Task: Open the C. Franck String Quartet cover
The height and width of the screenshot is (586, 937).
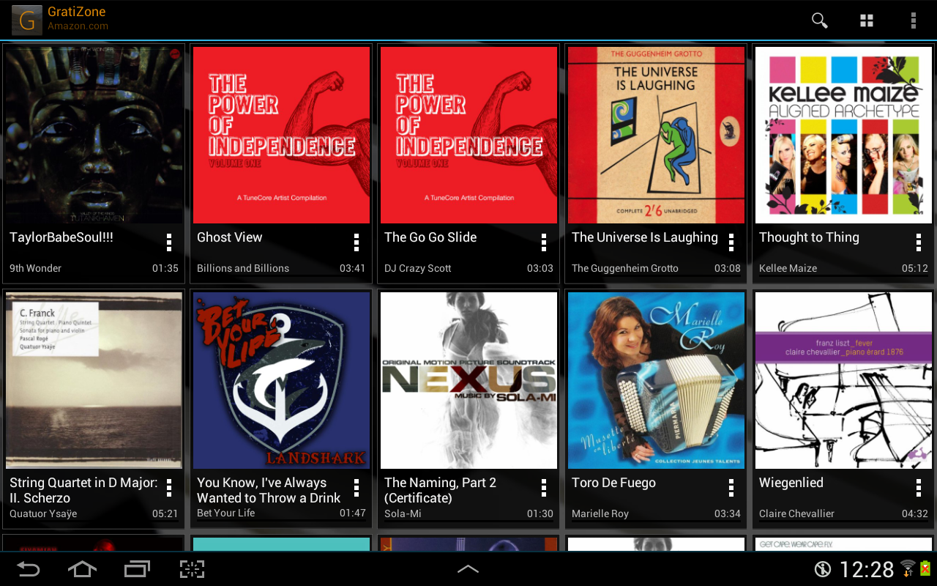Action: 94,380
